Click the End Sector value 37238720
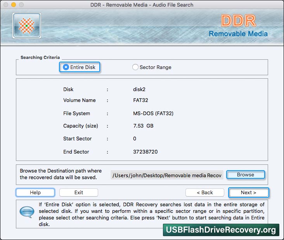The image size is (284, 240). tap(145, 152)
